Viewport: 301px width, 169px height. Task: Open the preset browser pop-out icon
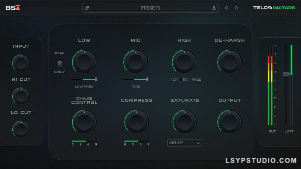tap(87, 8)
